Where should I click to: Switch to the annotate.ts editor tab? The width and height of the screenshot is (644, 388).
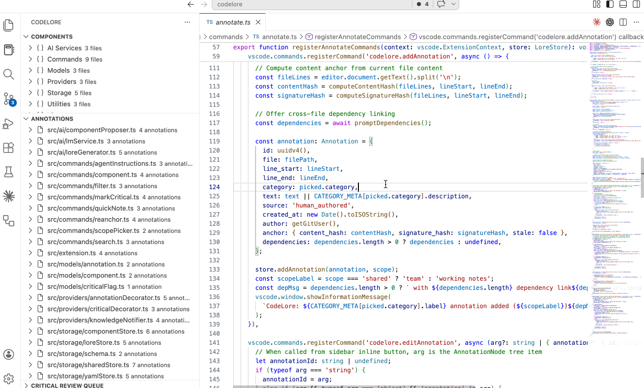click(232, 22)
